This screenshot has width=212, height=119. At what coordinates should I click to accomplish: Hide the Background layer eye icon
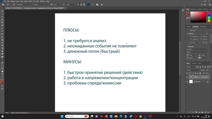click(x=187, y=82)
